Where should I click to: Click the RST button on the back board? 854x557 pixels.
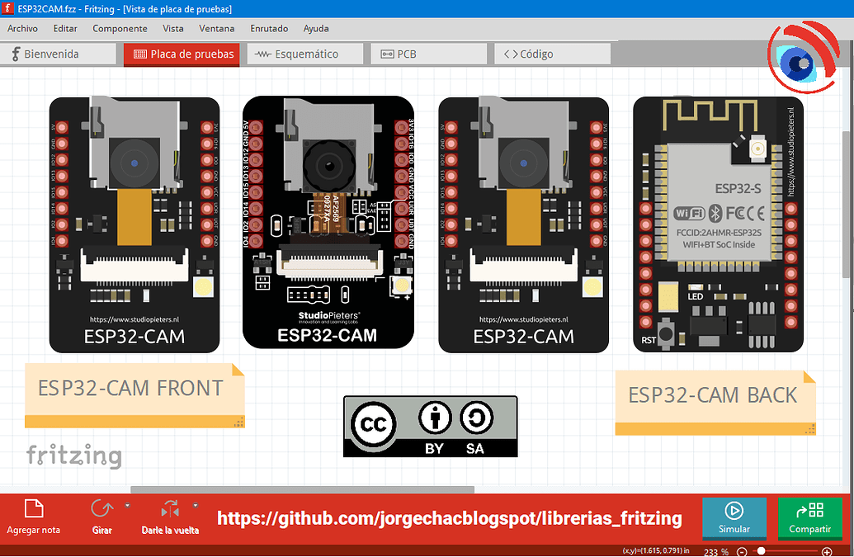point(666,332)
